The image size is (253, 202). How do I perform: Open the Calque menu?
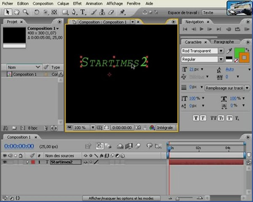[x=63, y=3]
